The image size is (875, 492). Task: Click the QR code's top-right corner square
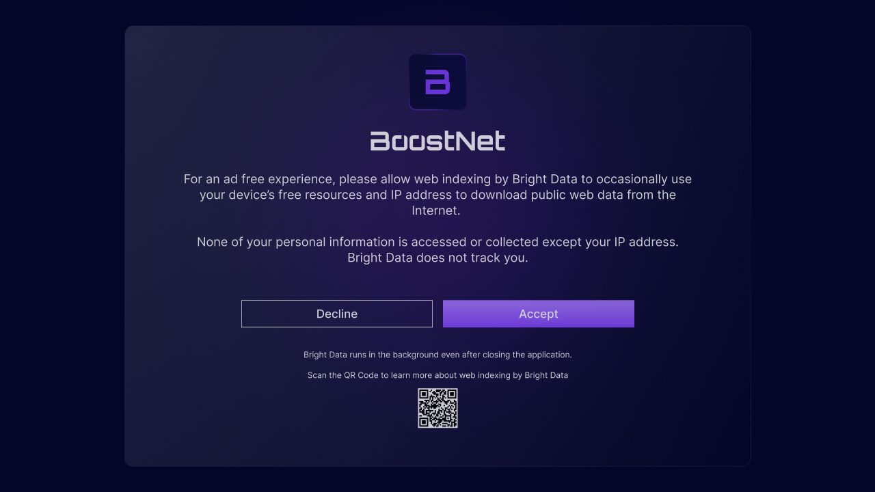[451, 394]
